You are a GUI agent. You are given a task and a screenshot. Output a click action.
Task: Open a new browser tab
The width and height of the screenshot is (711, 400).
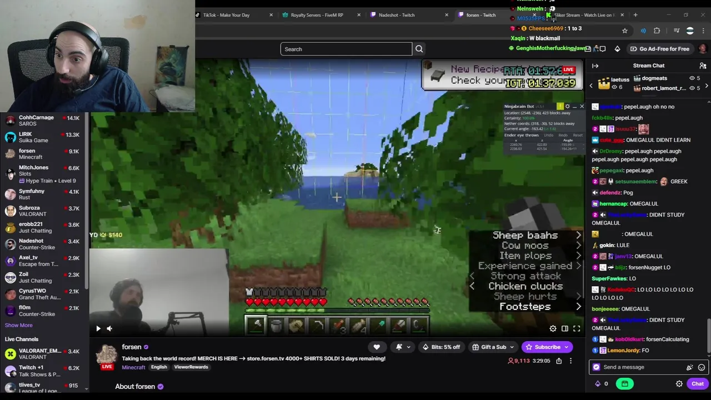pos(636,15)
